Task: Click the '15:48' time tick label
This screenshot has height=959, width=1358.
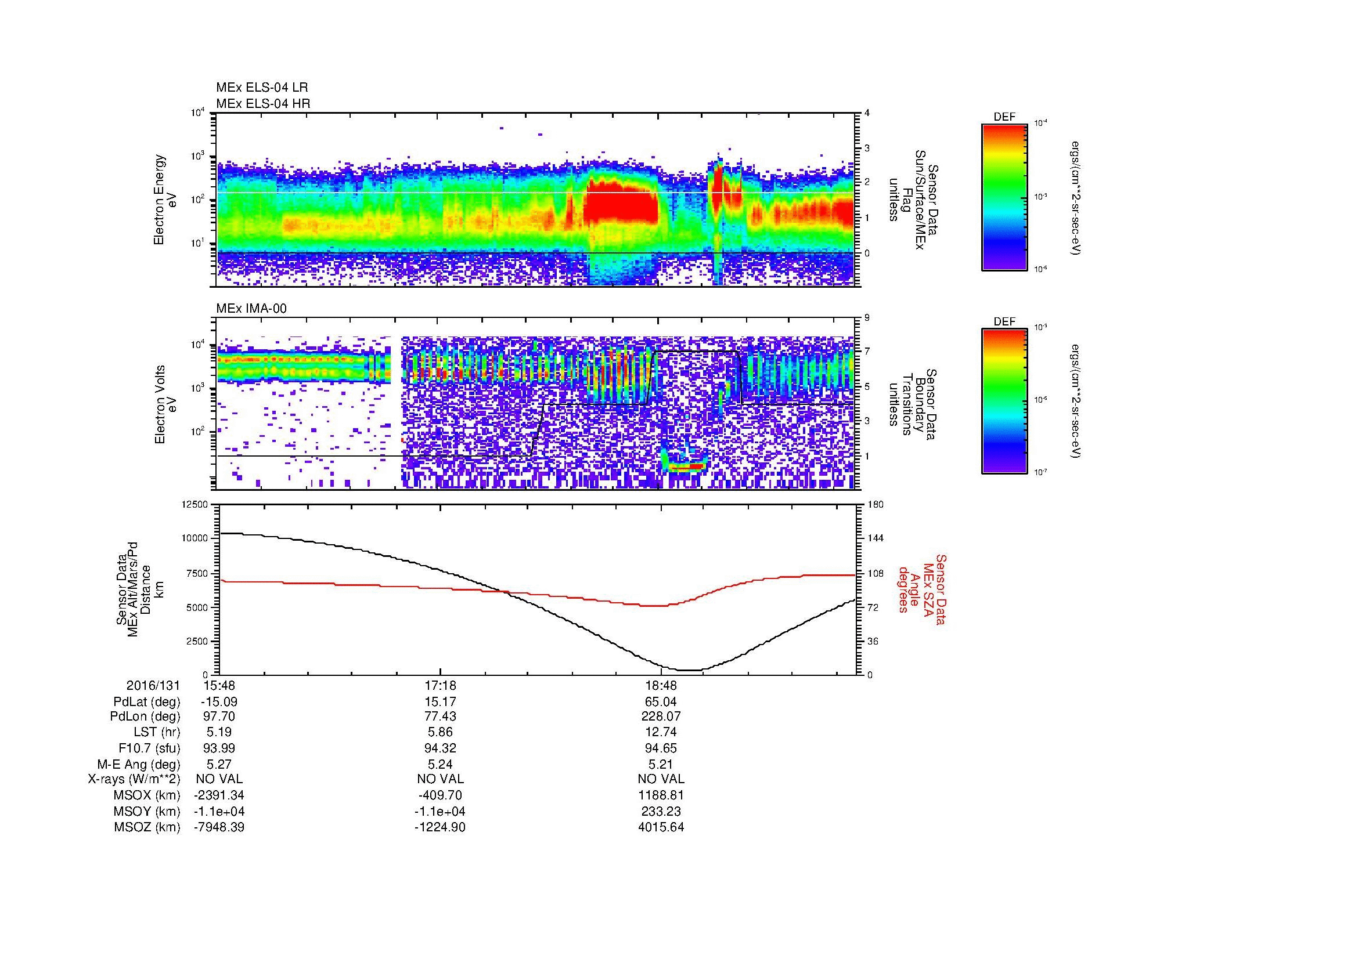Action: [219, 686]
